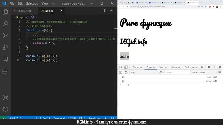Viewport: 223px width, 125px height.
Task: Open editor More Actions ellipsis
Action: (111, 11)
